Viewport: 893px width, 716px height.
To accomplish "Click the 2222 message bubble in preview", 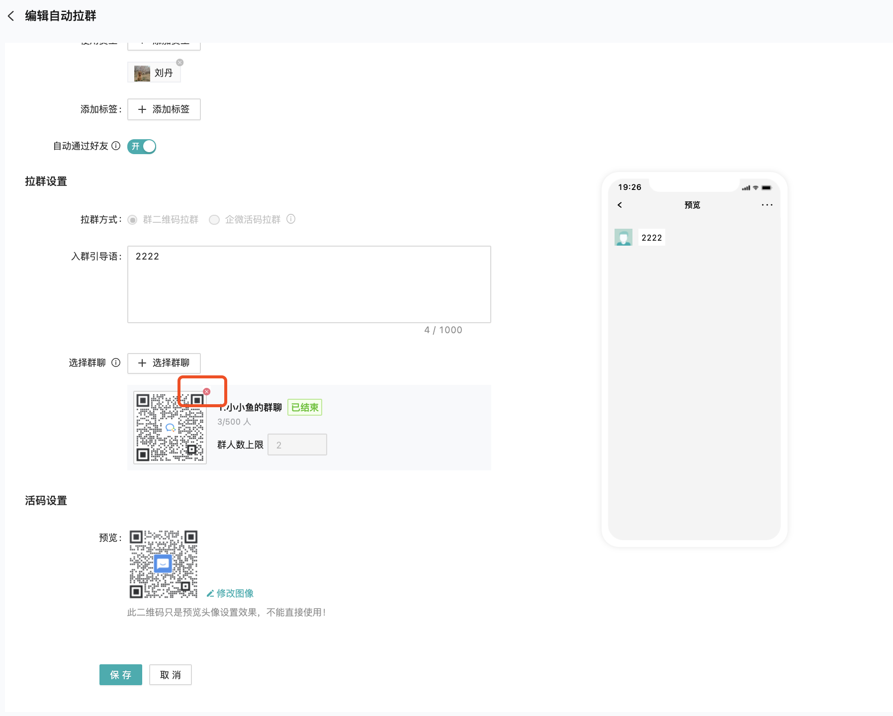I will point(652,238).
